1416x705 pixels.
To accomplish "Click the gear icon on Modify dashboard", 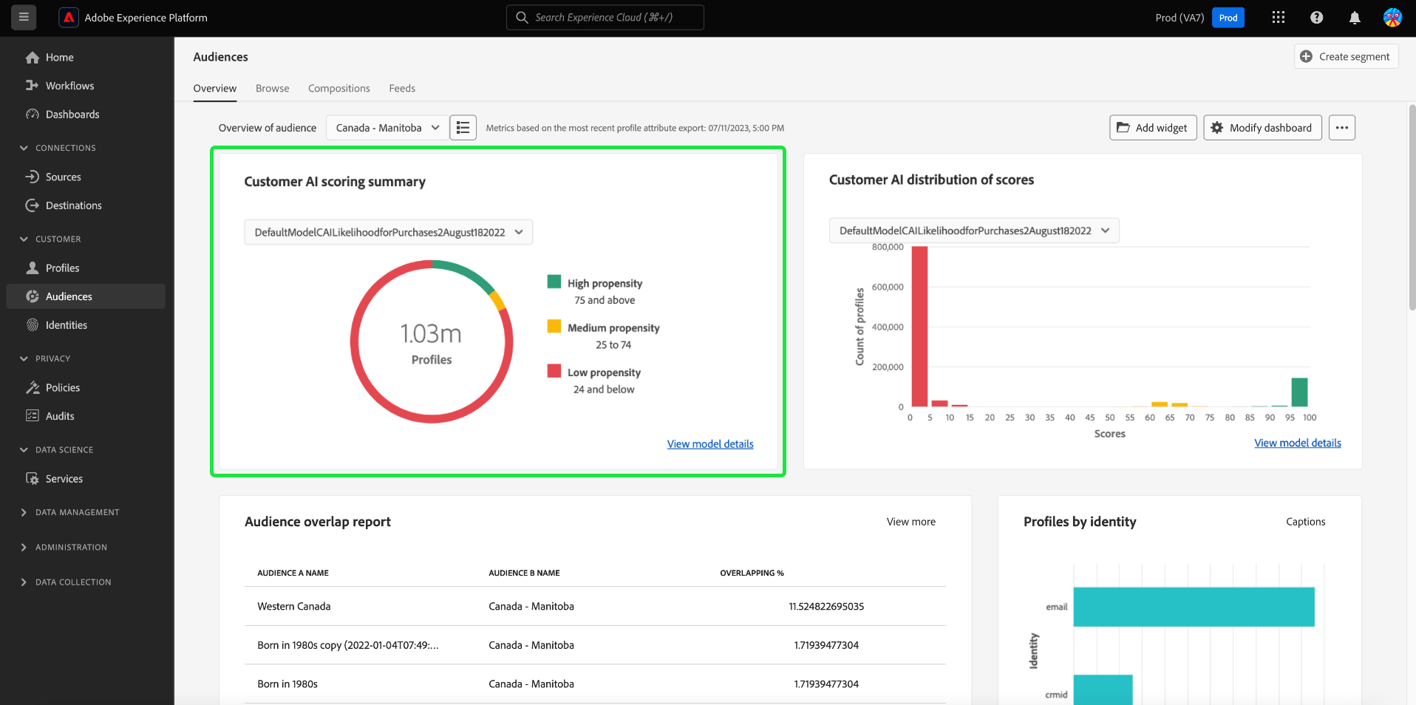I will (1216, 128).
